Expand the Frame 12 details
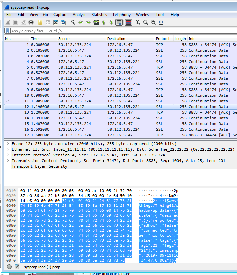 (8, 143)
